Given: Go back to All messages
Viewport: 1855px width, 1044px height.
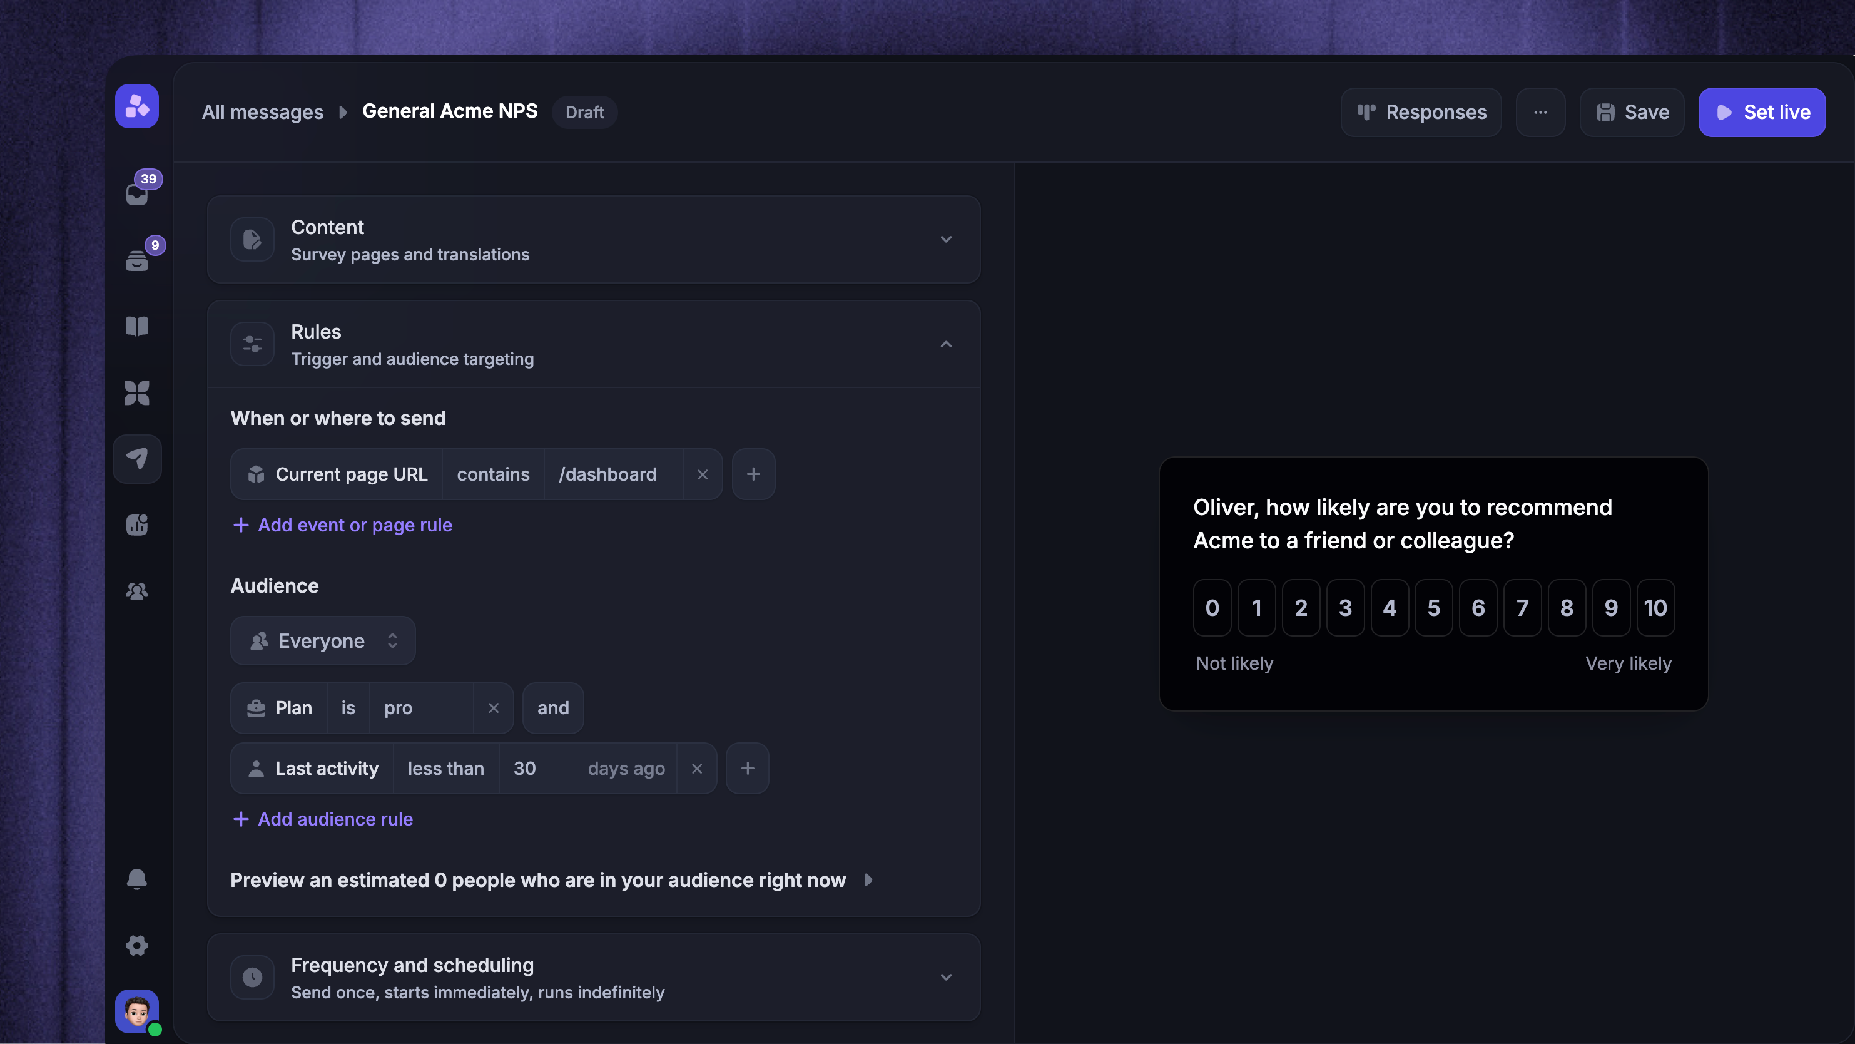Looking at the screenshot, I should (262, 113).
